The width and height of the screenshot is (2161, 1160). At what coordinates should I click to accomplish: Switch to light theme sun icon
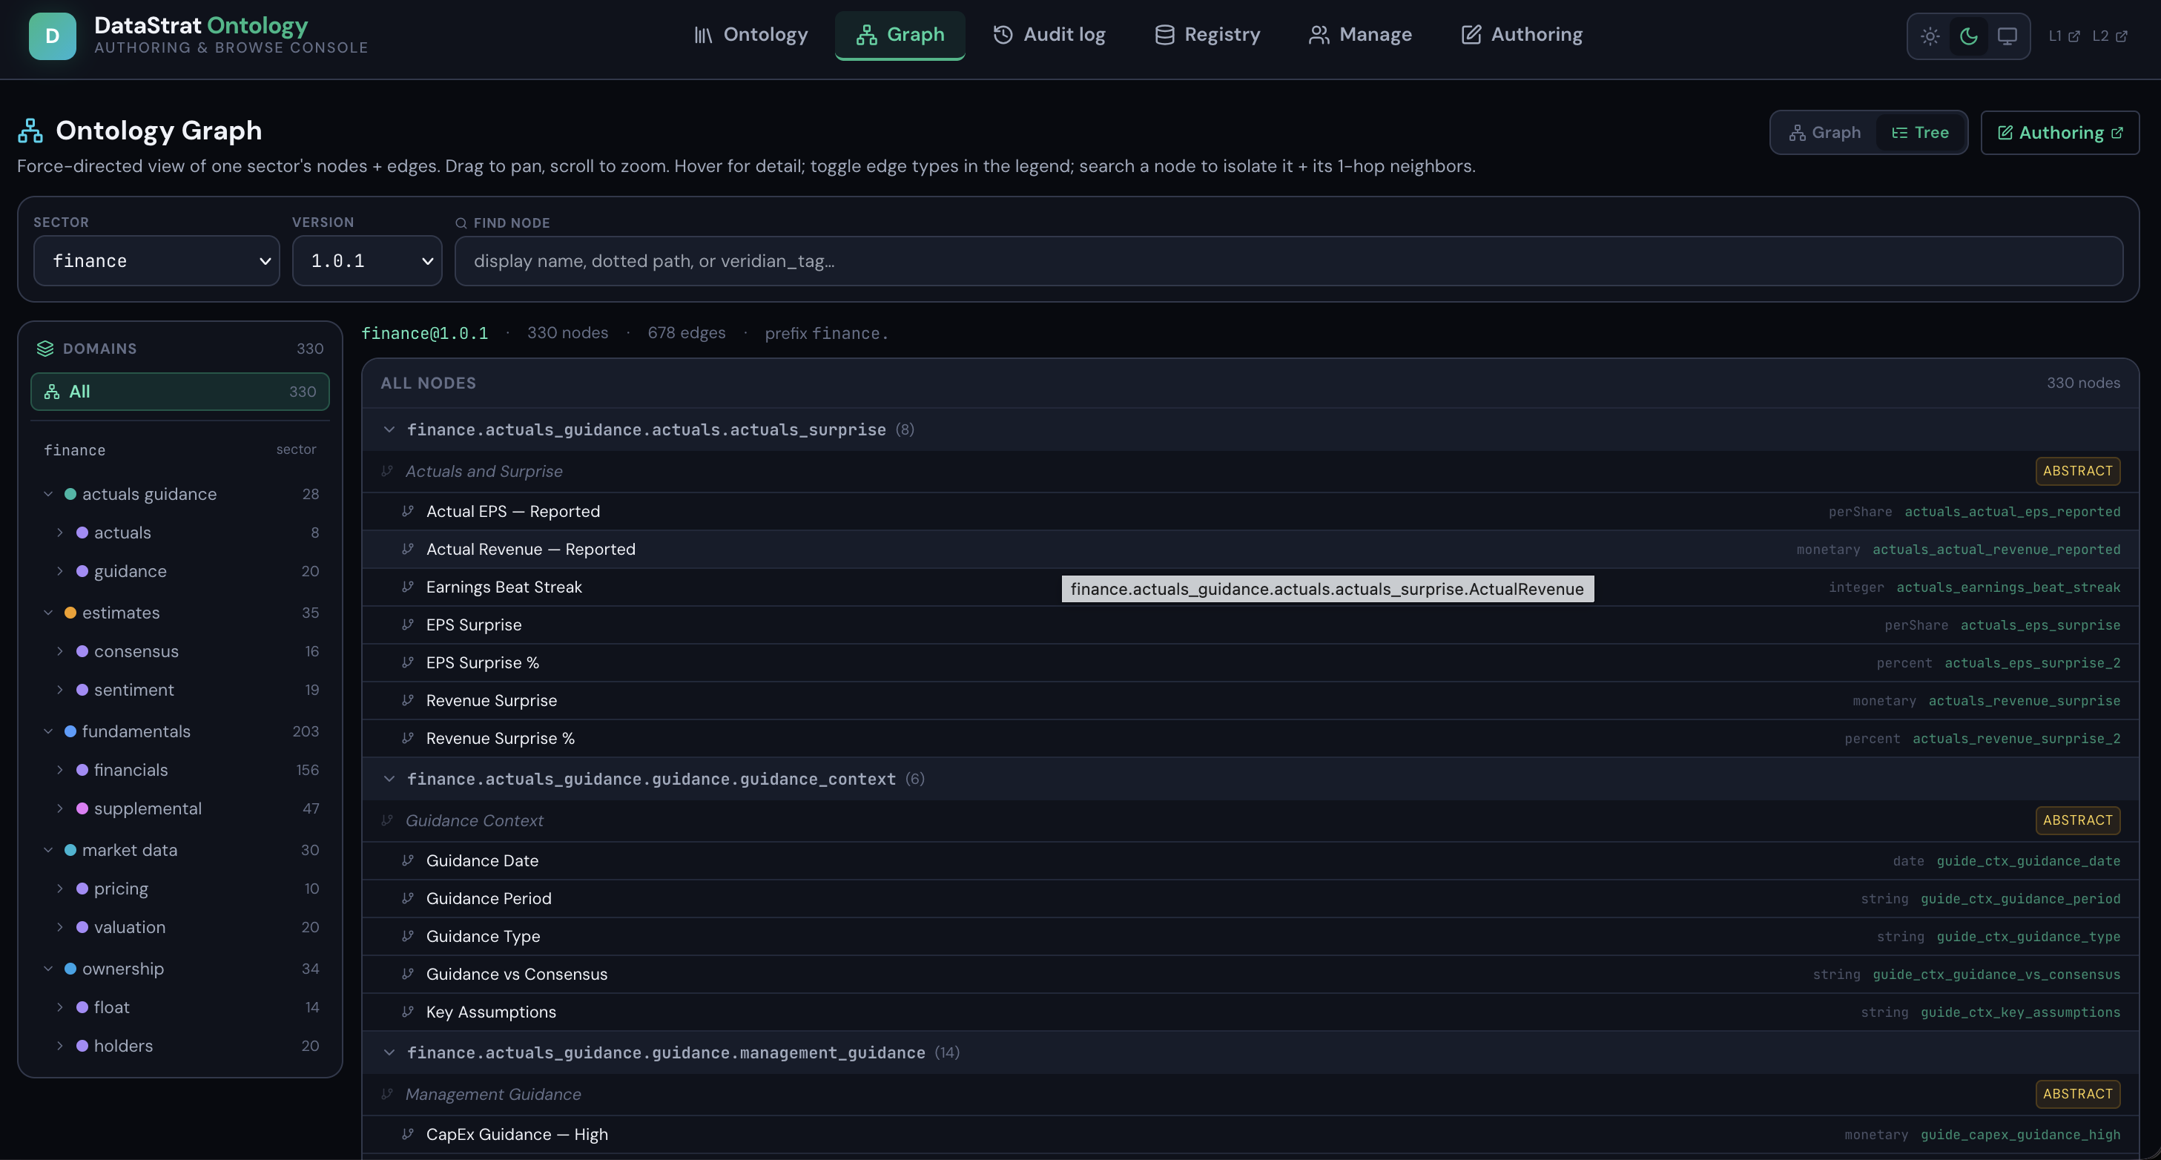coord(1930,36)
